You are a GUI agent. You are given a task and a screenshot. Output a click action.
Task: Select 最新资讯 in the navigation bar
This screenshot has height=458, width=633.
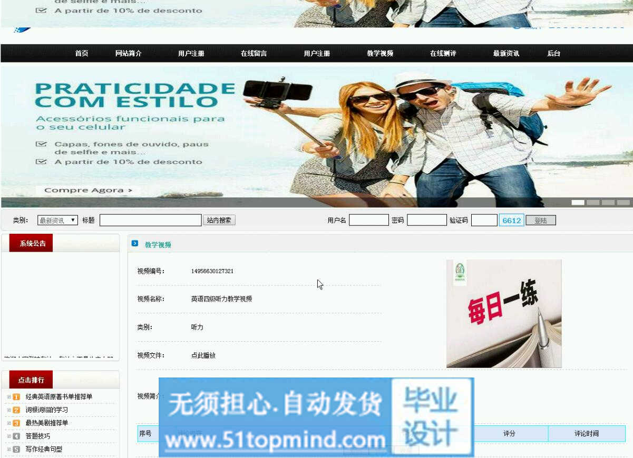[506, 54]
